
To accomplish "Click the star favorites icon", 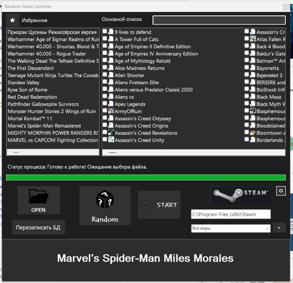I will [x=13, y=20].
